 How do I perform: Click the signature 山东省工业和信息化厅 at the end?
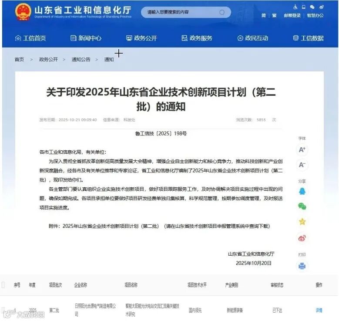pyautogui.click(x=251, y=254)
